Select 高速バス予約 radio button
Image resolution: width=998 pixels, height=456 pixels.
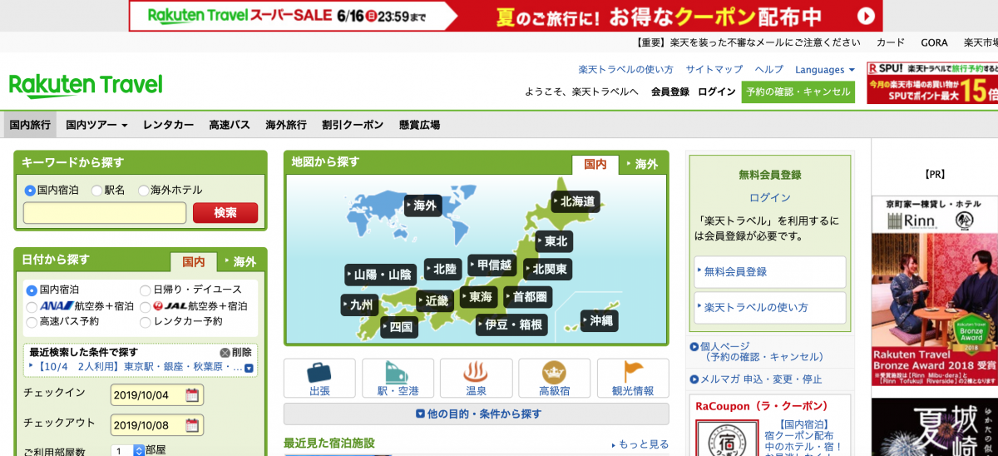(32, 321)
